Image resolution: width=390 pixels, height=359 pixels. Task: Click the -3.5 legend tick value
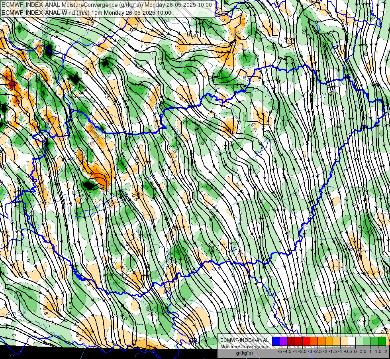[302, 351]
